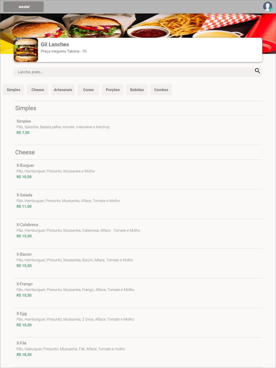Click the weslei button in header

23,7
